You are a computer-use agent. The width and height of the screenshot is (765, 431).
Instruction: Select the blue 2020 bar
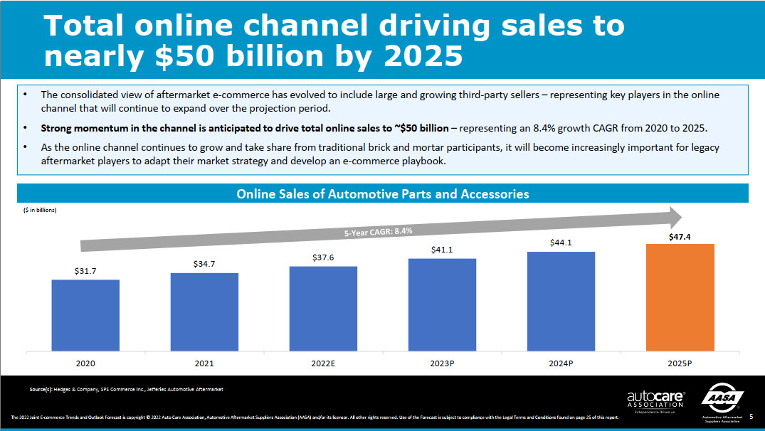tap(85, 315)
